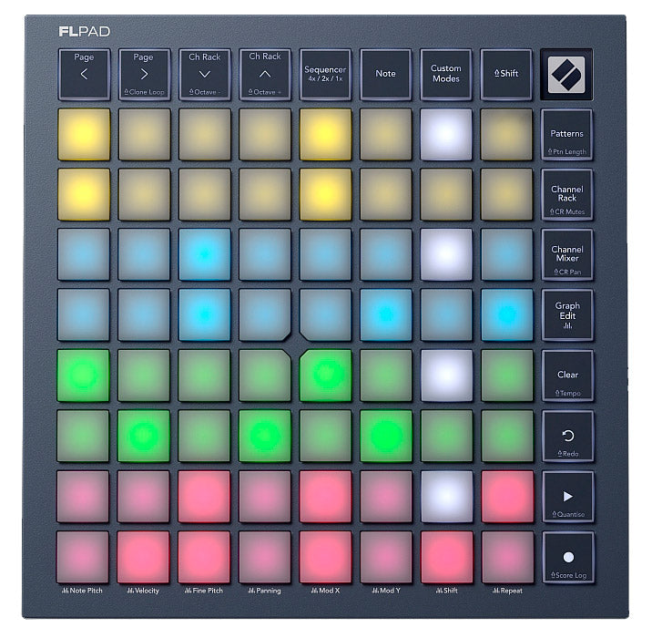652x638 pixels.
Task: Switch to Note mode button
Action: 385,75
